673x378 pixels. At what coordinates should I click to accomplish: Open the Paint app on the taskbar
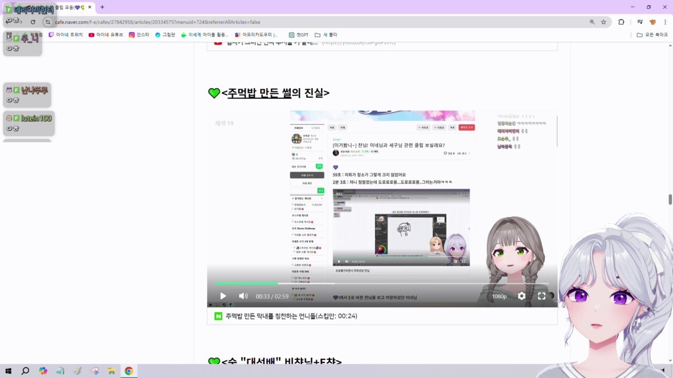click(77, 371)
